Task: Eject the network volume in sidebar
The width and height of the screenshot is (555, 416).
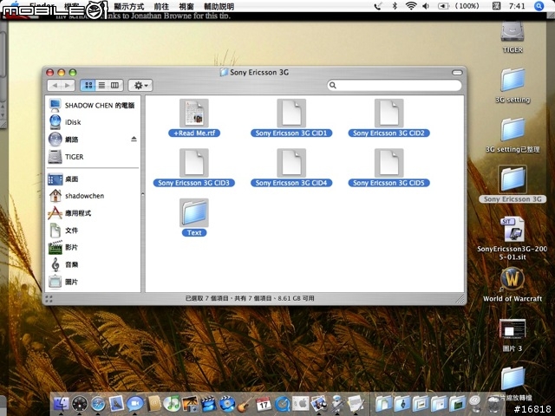Action: pos(134,139)
